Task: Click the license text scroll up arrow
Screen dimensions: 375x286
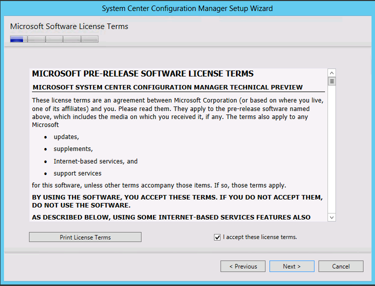Action: (x=331, y=73)
